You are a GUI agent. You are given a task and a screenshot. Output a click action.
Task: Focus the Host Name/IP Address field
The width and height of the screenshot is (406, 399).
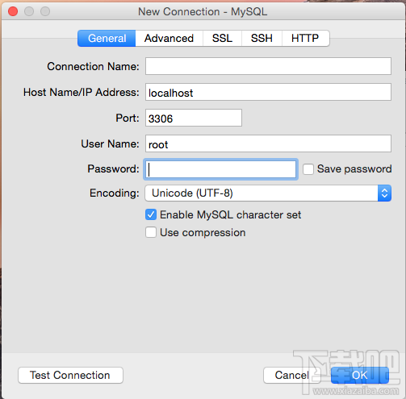268,92
